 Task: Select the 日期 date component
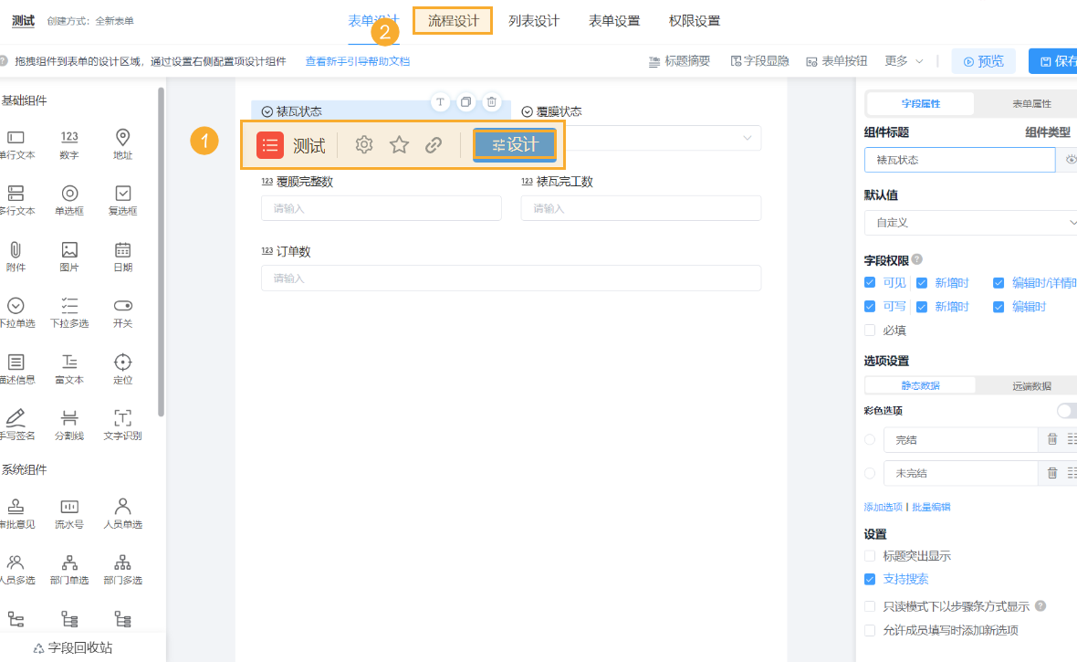click(121, 256)
